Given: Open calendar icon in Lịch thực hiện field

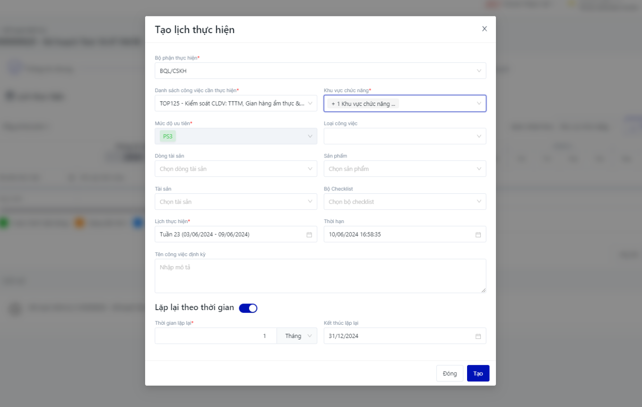Looking at the screenshot, I should click(309, 234).
